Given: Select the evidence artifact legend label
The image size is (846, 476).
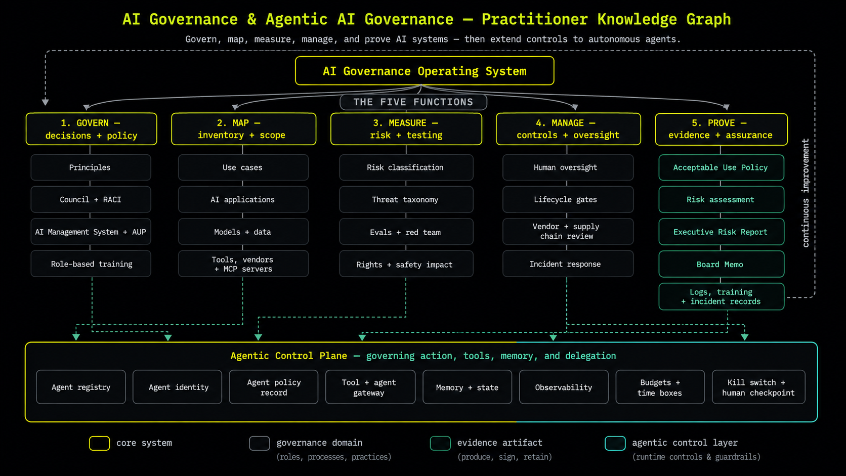Looking at the screenshot, I should click(x=500, y=443).
